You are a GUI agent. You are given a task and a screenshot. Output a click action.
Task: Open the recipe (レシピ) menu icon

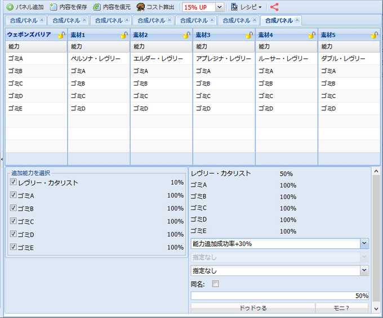pos(234,7)
